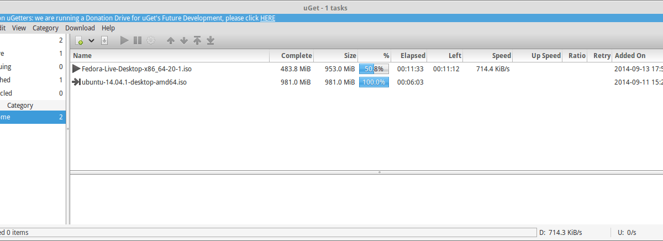The image size is (663, 241).
Task: Click the downloading state icon of Fedora row
Action: [76, 69]
